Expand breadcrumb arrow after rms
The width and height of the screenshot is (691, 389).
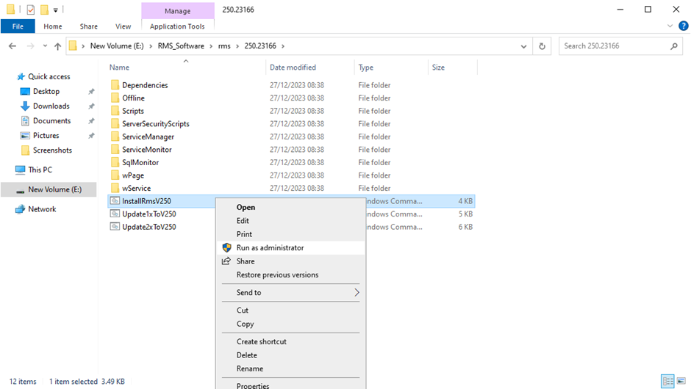(237, 46)
